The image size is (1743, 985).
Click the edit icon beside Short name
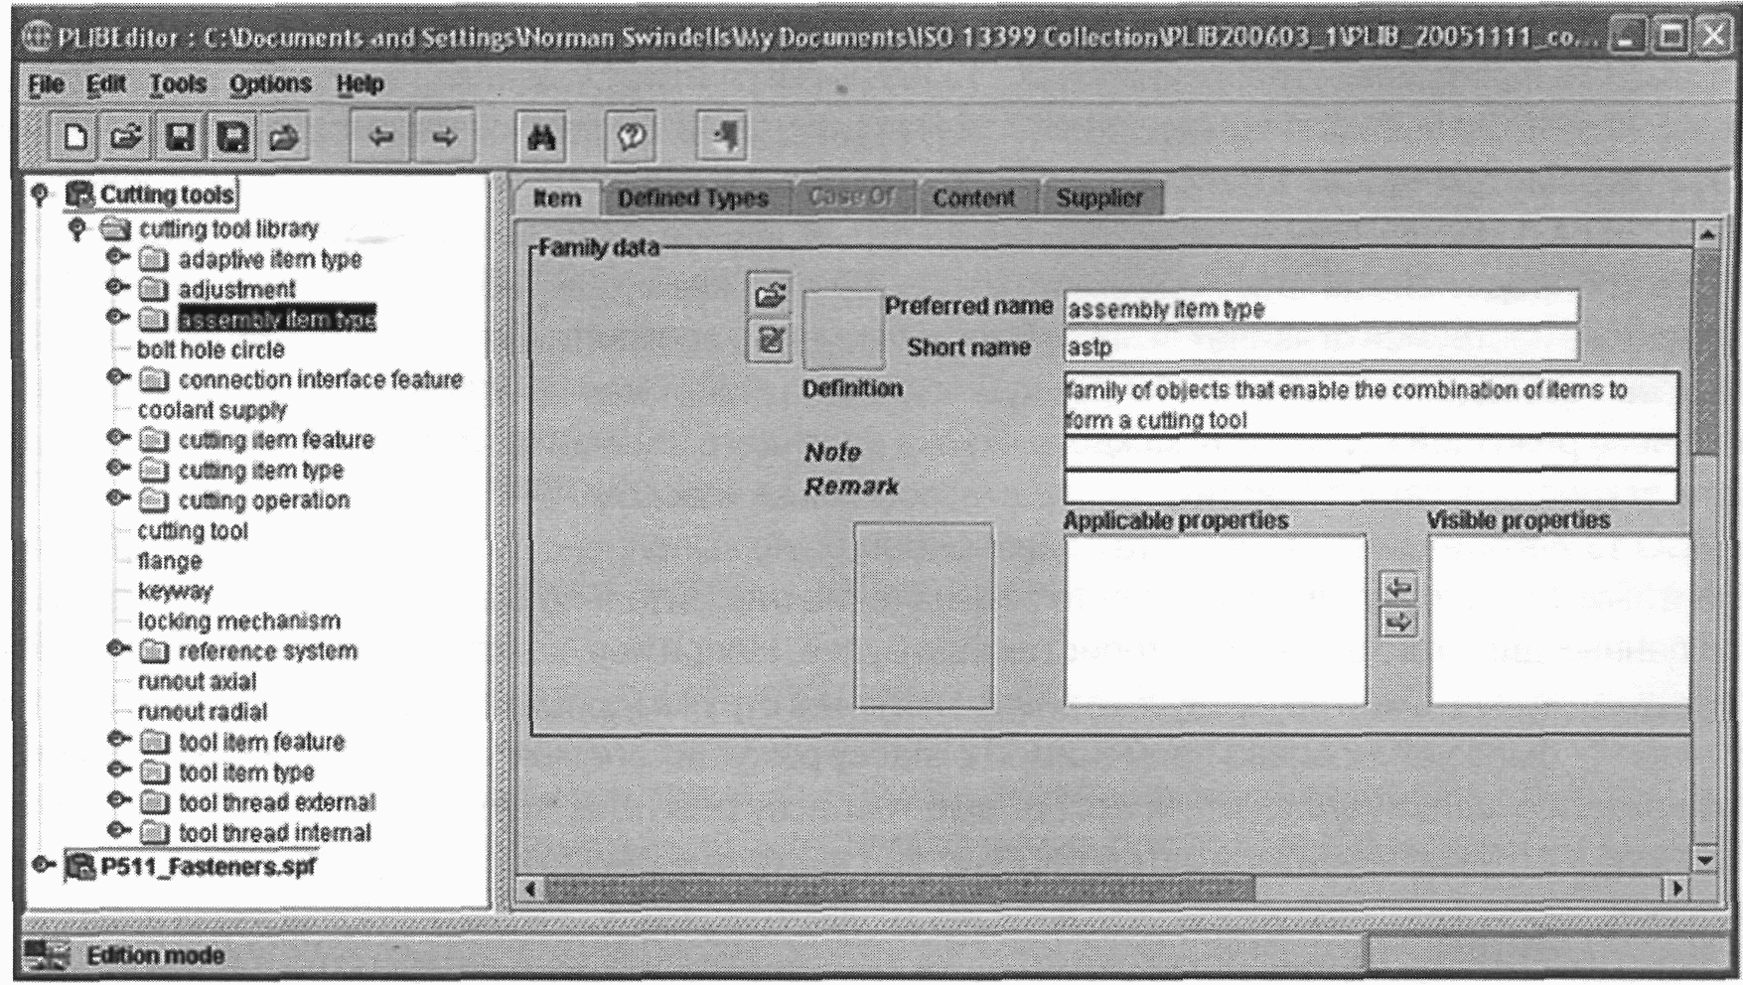(770, 341)
